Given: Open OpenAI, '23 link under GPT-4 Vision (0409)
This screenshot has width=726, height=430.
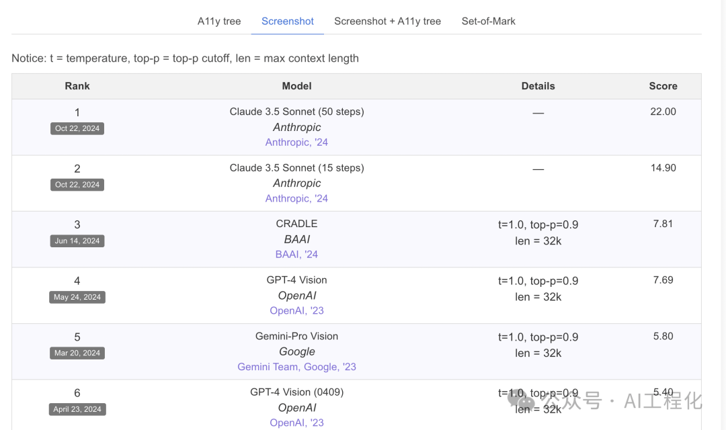Looking at the screenshot, I should click(297, 423).
